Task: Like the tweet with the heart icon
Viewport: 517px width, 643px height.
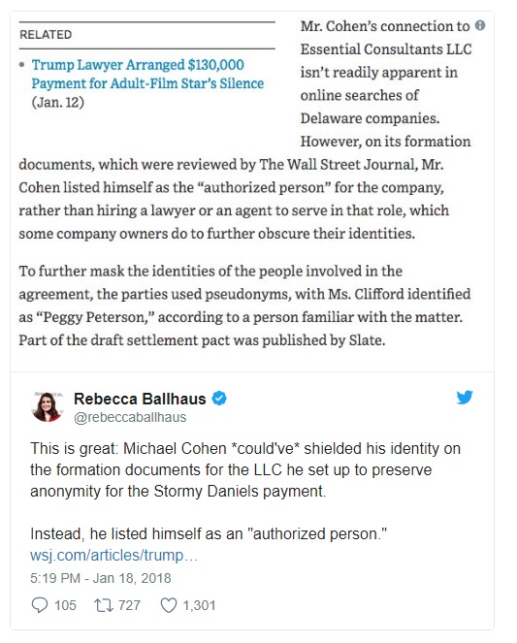Action: click(x=169, y=605)
